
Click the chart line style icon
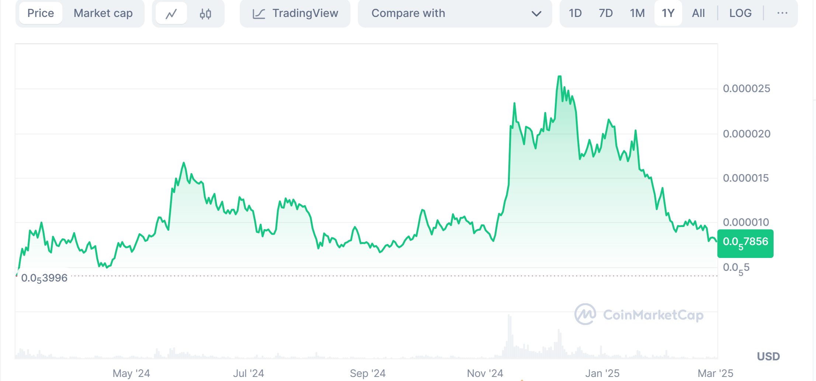point(172,13)
